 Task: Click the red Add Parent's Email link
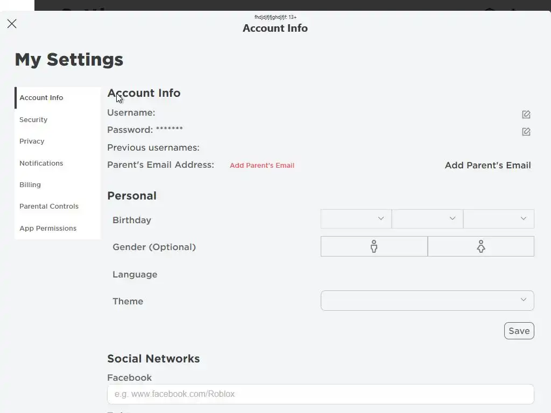tap(262, 166)
